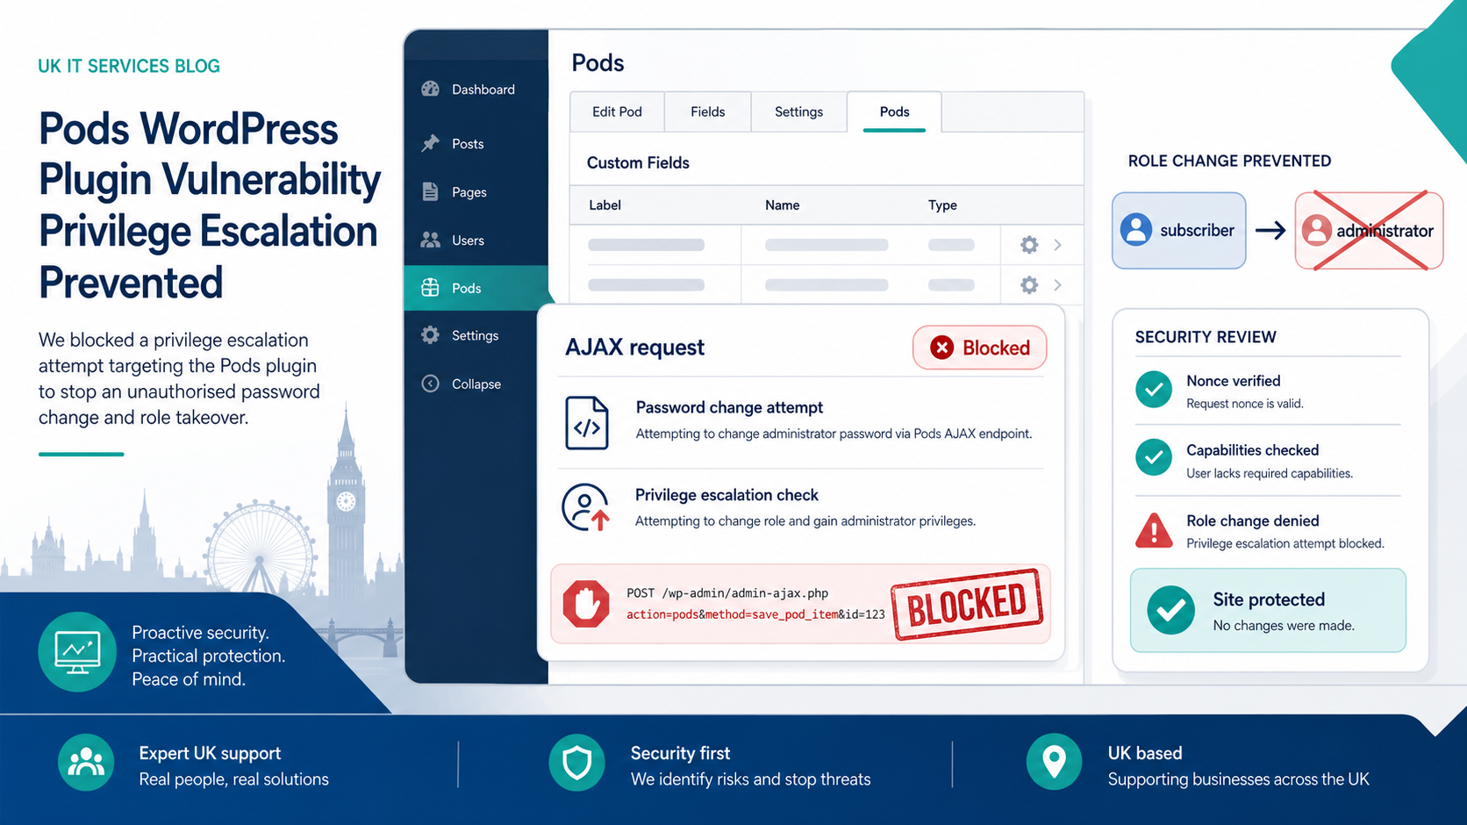
Task: Click the Pods grid icon in sidebar
Action: click(x=430, y=288)
